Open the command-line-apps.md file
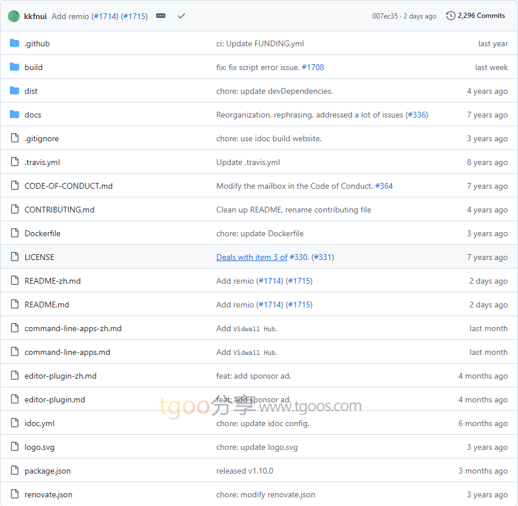518x506 pixels. point(67,352)
